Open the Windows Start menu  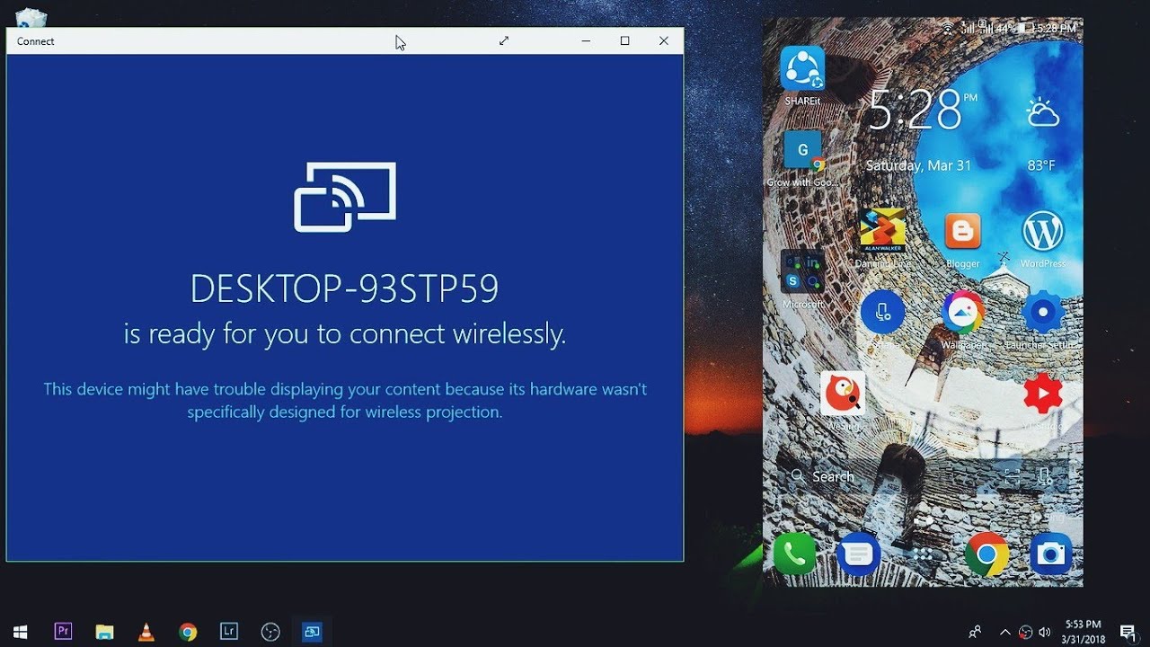click(21, 632)
